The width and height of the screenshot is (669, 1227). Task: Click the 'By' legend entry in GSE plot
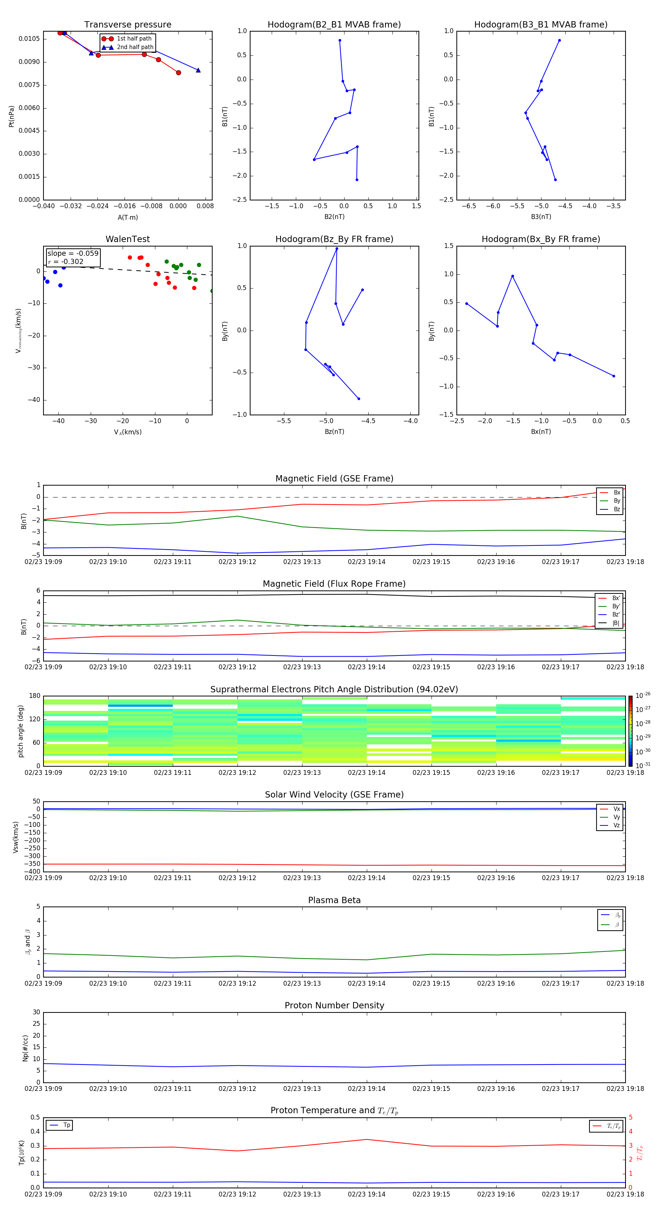coord(610,500)
